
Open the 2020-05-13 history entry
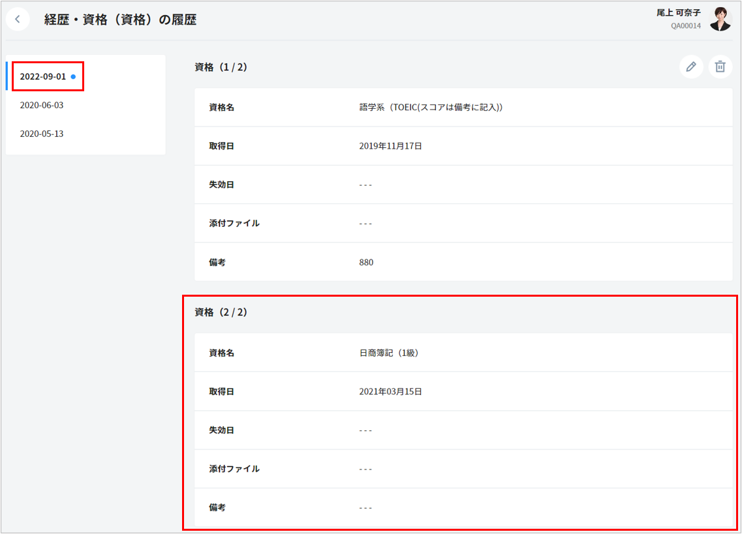tap(42, 134)
